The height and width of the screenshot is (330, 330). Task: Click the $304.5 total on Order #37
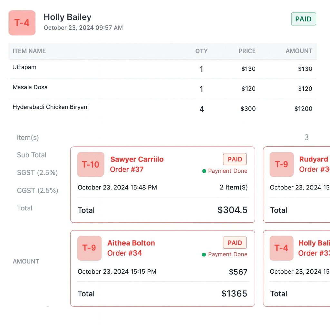pos(232,210)
